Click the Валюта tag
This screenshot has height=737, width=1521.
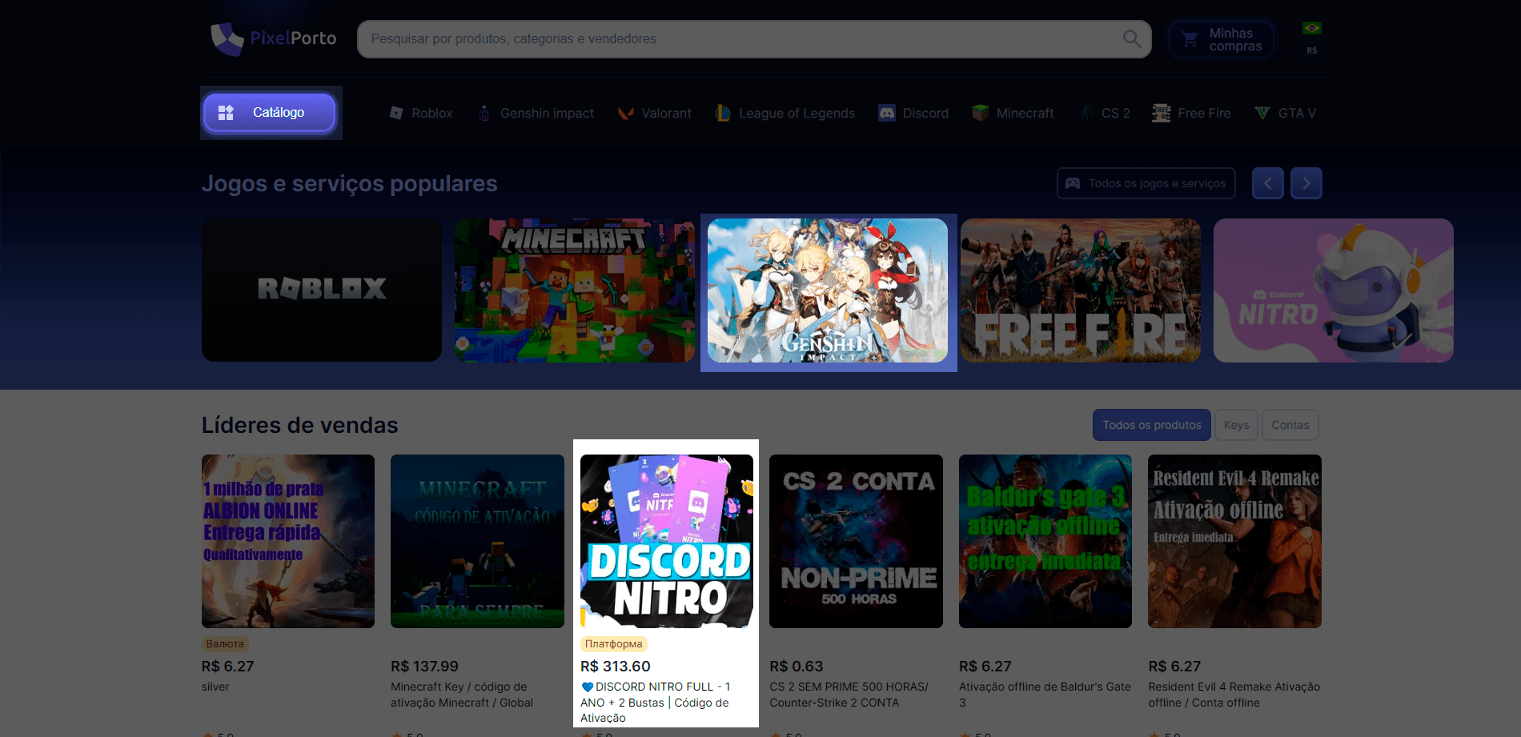tap(225, 644)
